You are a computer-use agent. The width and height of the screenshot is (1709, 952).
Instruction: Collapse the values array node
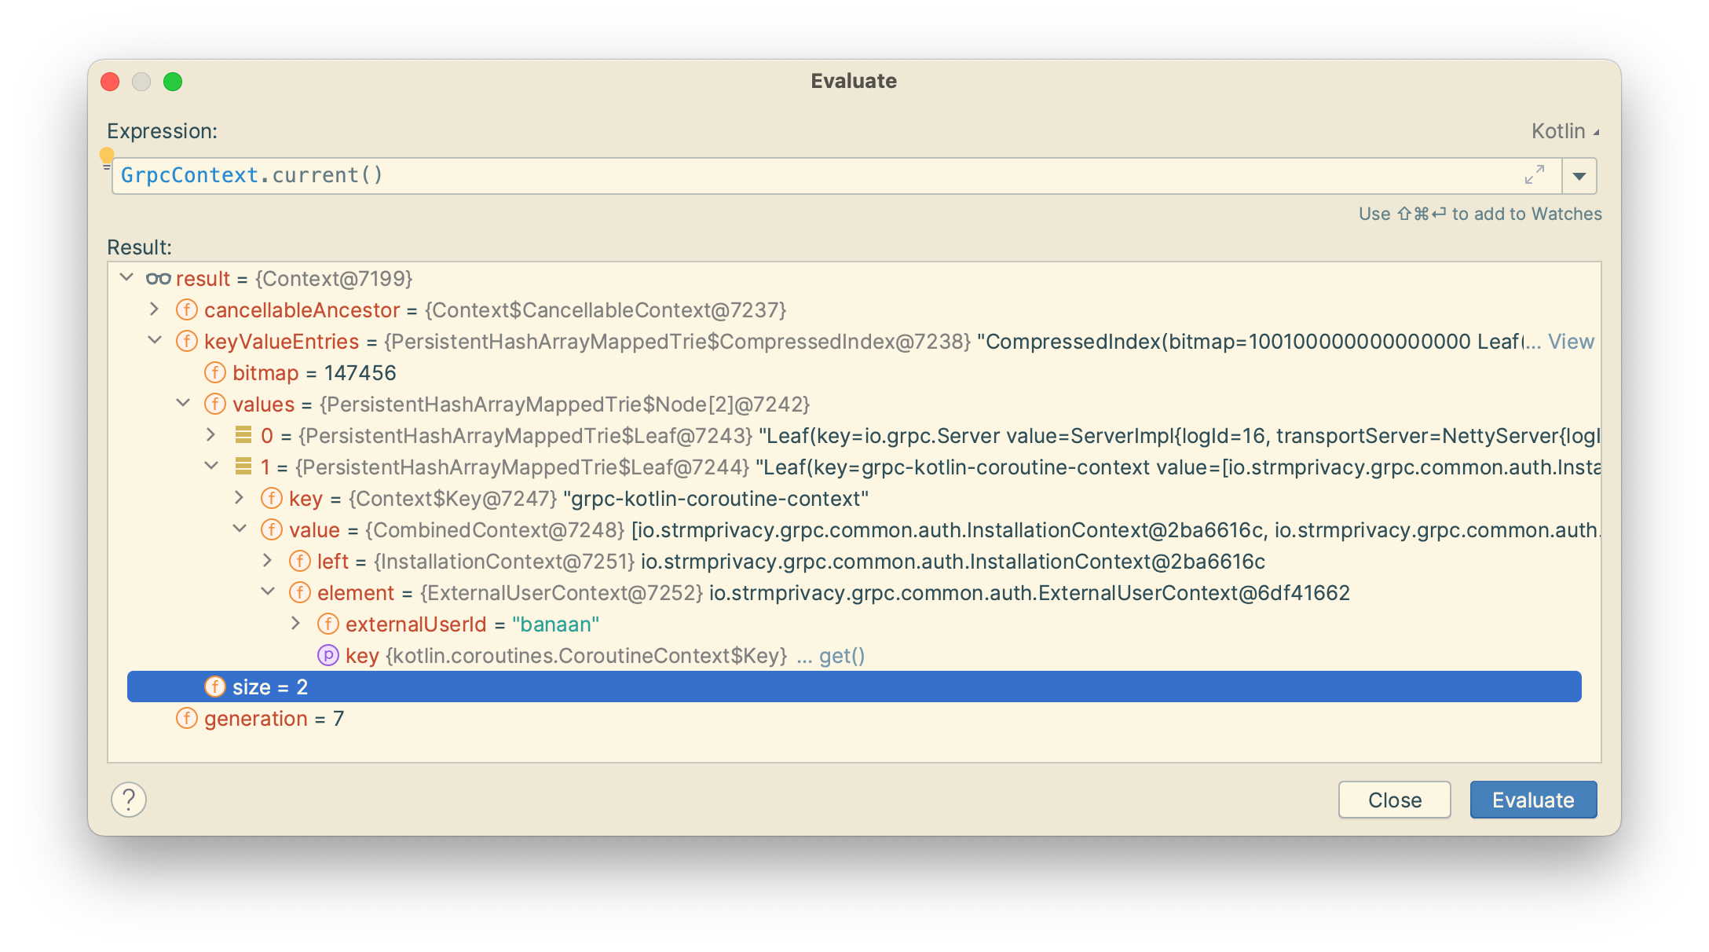[182, 404]
